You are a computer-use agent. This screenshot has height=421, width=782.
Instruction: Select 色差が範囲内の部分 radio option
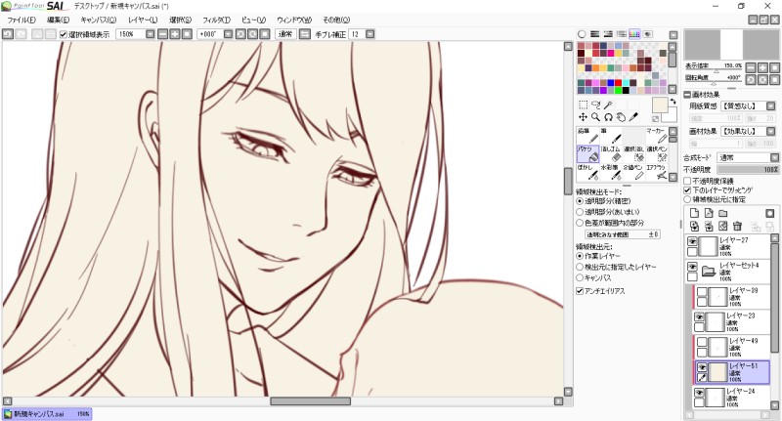tap(580, 223)
